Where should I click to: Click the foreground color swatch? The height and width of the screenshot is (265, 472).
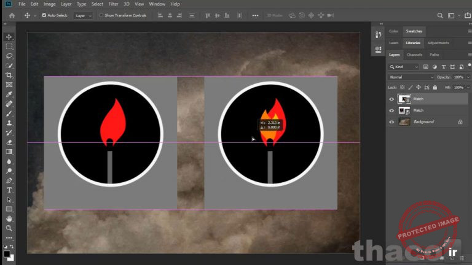(x=7, y=253)
